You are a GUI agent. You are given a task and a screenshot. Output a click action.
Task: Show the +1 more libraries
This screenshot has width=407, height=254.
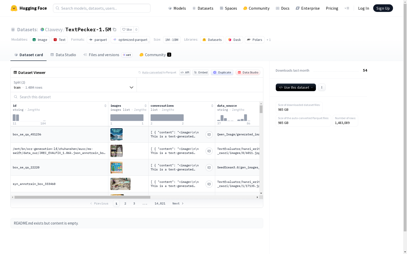(269, 40)
